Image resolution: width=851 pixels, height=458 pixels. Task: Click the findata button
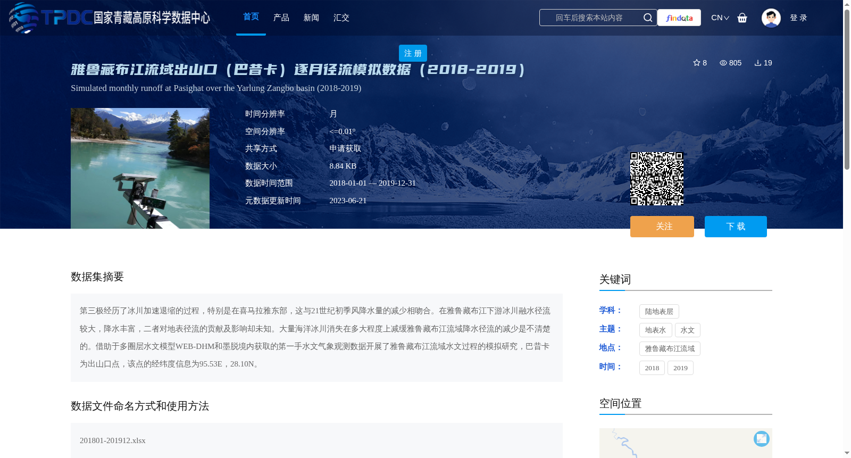(x=679, y=18)
